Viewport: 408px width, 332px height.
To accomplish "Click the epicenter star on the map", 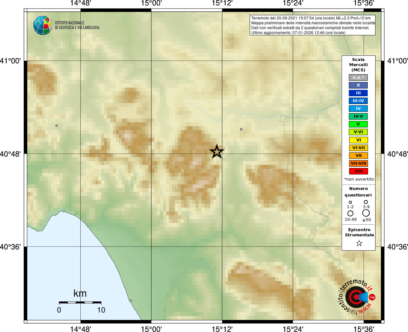I will pos(217,152).
